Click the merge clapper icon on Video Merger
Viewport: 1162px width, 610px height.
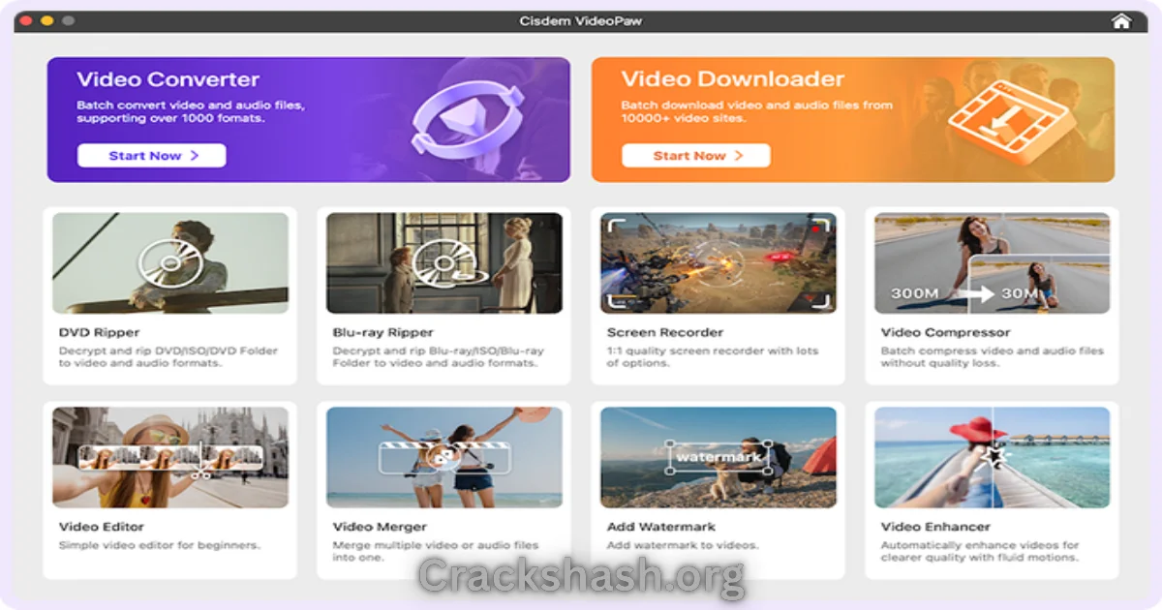click(444, 457)
